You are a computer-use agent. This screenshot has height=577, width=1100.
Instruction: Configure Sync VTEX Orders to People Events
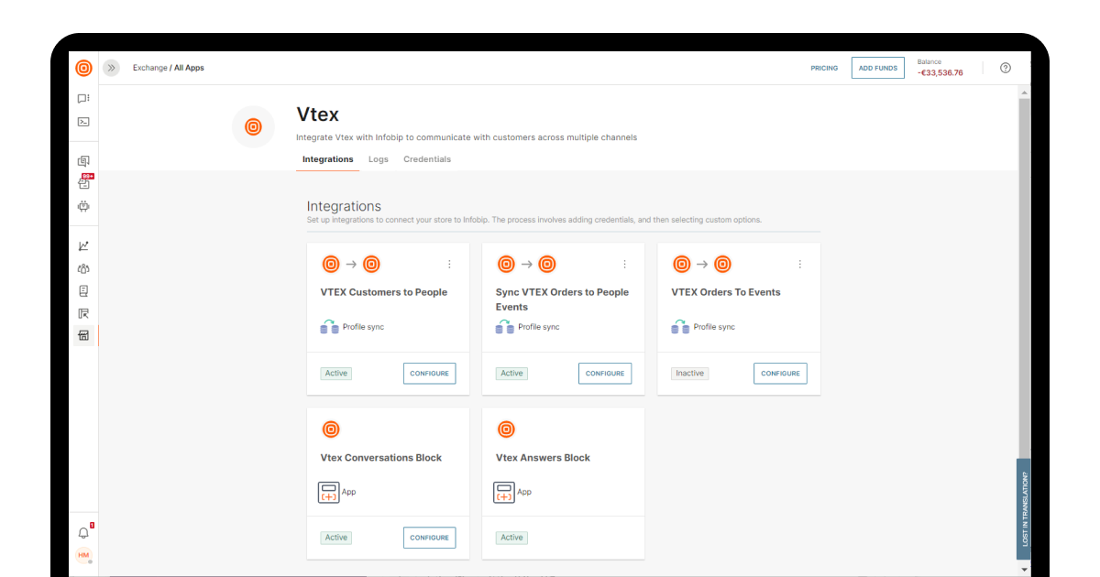[605, 374]
